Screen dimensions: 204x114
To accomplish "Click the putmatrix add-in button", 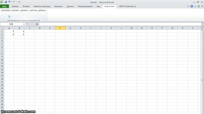I will [x=15, y=10].
